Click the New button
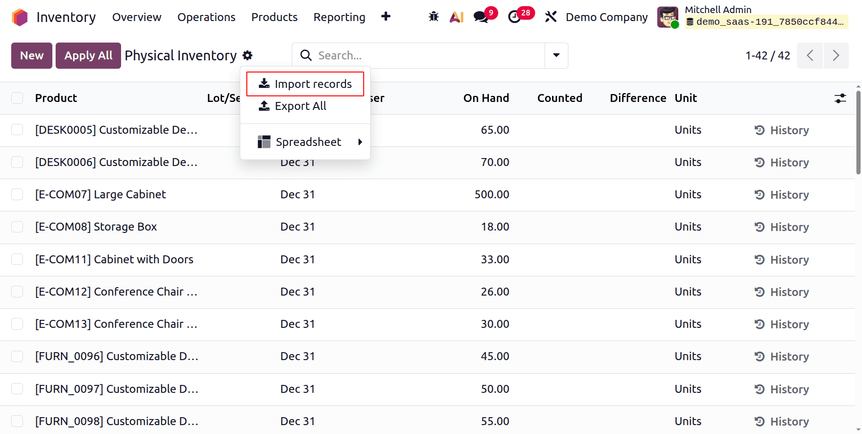862x434 pixels. (31, 55)
